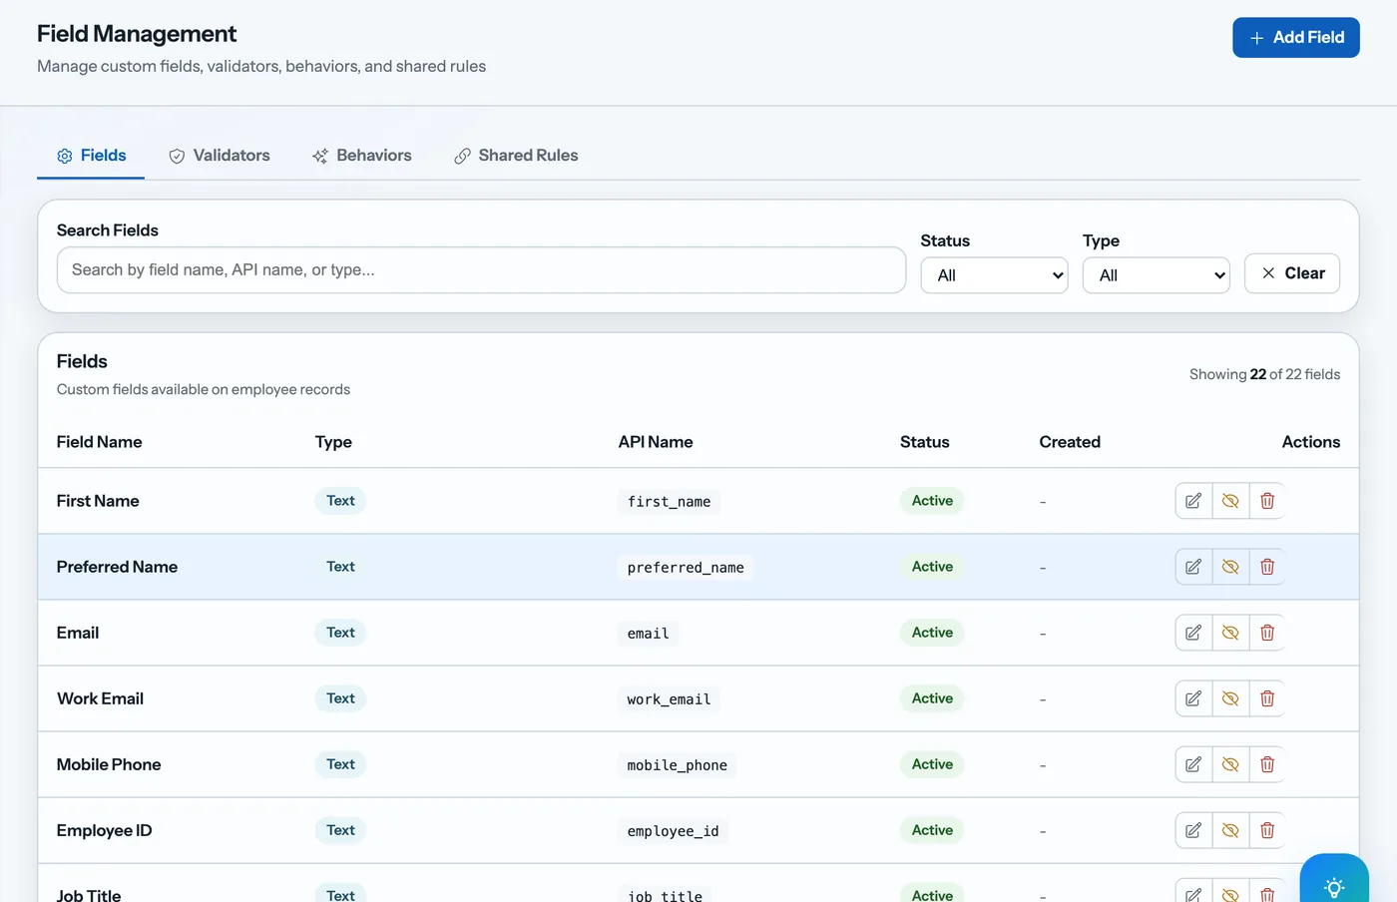
Task: Click the API Name column header
Action: pyautogui.click(x=655, y=442)
